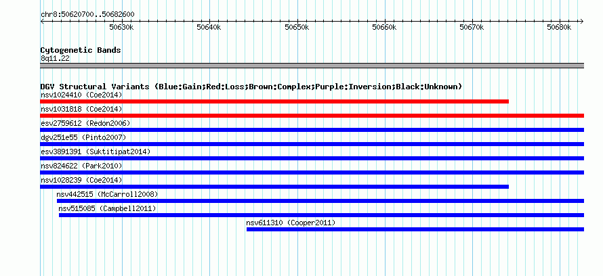603x276 pixels.
Task: Select the blue esv3891391 gain bar
Action: tap(312, 158)
